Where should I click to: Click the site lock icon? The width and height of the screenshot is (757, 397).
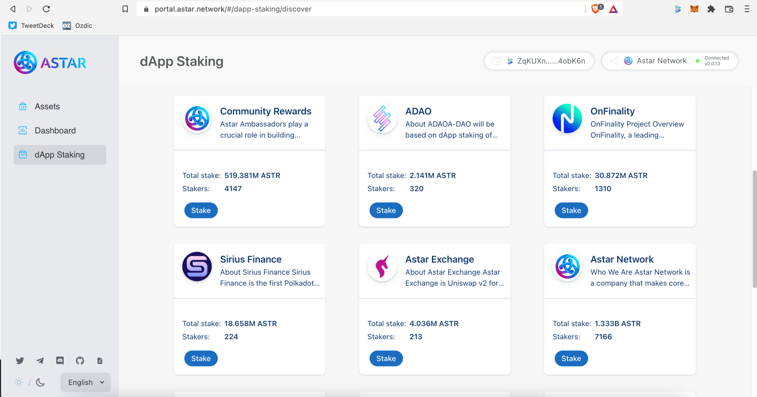click(x=146, y=9)
